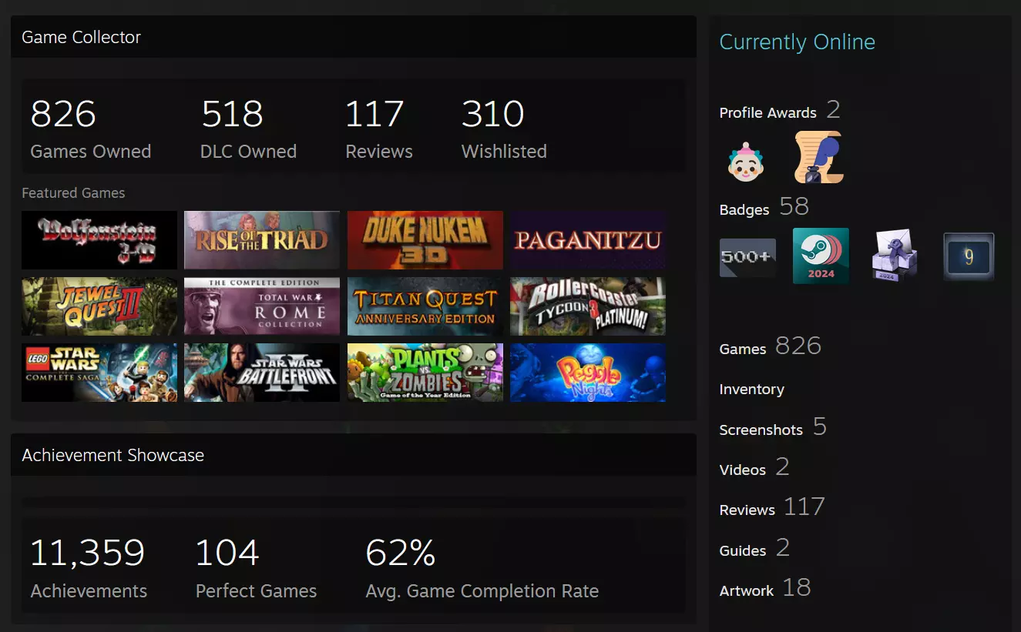Image resolution: width=1021 pixels, height=632 pixels.
Task: Open the Profile Awards link
Action: tap(780, 111)
